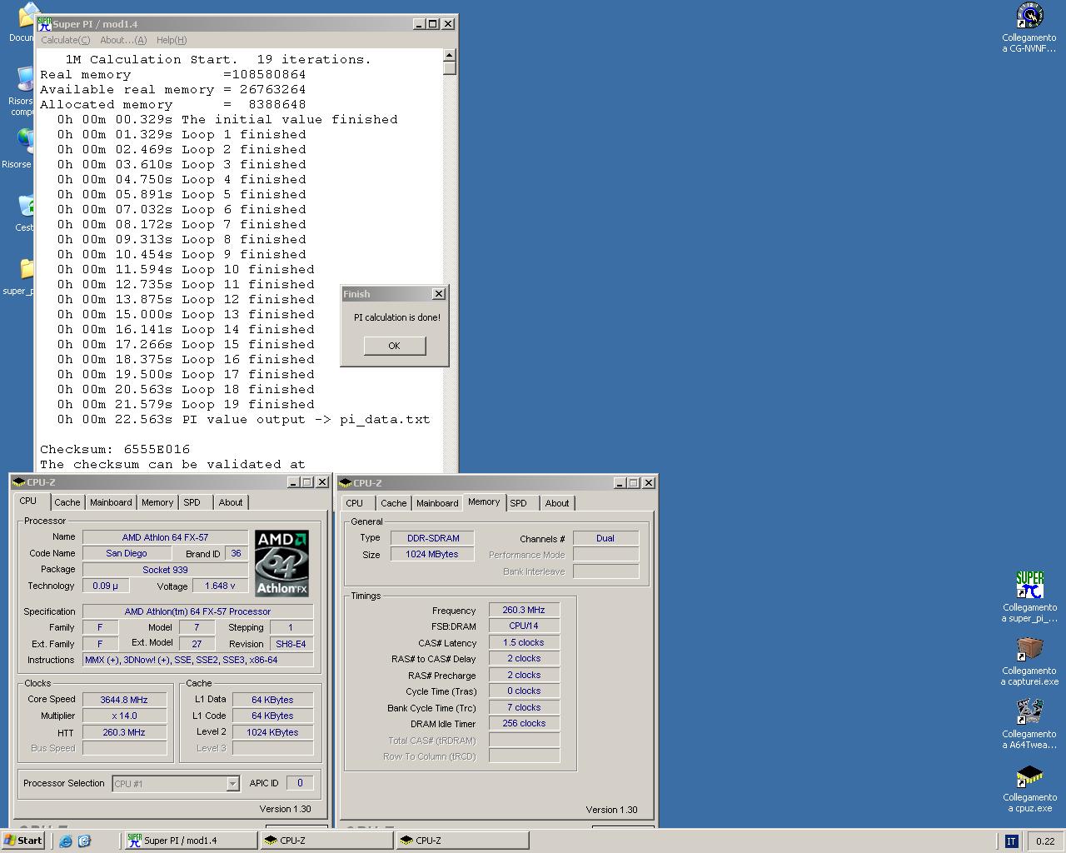Launch the capturei.exe shortcut icon

pos(1029,649)
